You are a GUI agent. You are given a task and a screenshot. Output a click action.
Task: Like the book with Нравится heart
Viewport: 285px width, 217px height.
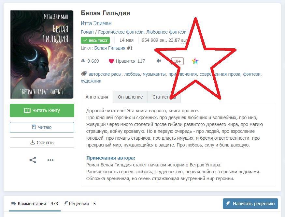click(127, 61)
